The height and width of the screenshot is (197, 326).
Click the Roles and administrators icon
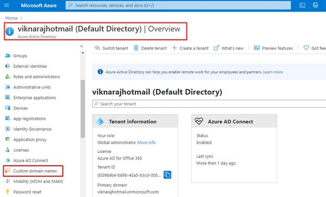coord(8,77)
